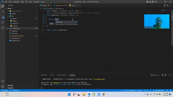Image resolution: width=173 pixels, height=97 pixels.
Task: Click the keywords link in terminal
Action: tap(56, 83)
